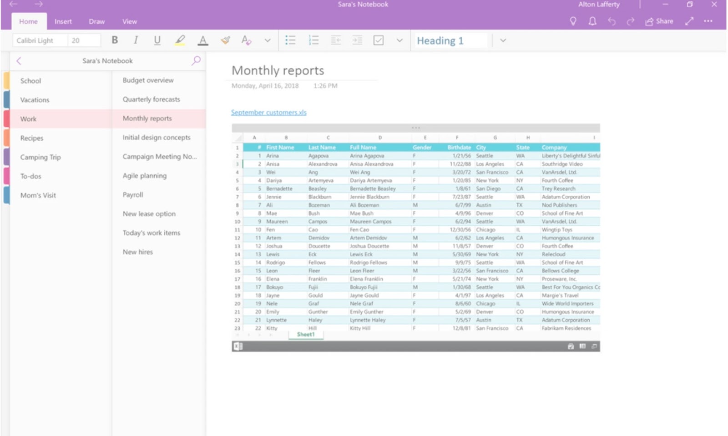Redo the last action
The image size is (728, 436).
[x=631, y=21]
